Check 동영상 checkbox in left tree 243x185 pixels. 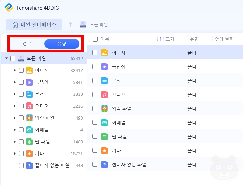tap(21, 82)
